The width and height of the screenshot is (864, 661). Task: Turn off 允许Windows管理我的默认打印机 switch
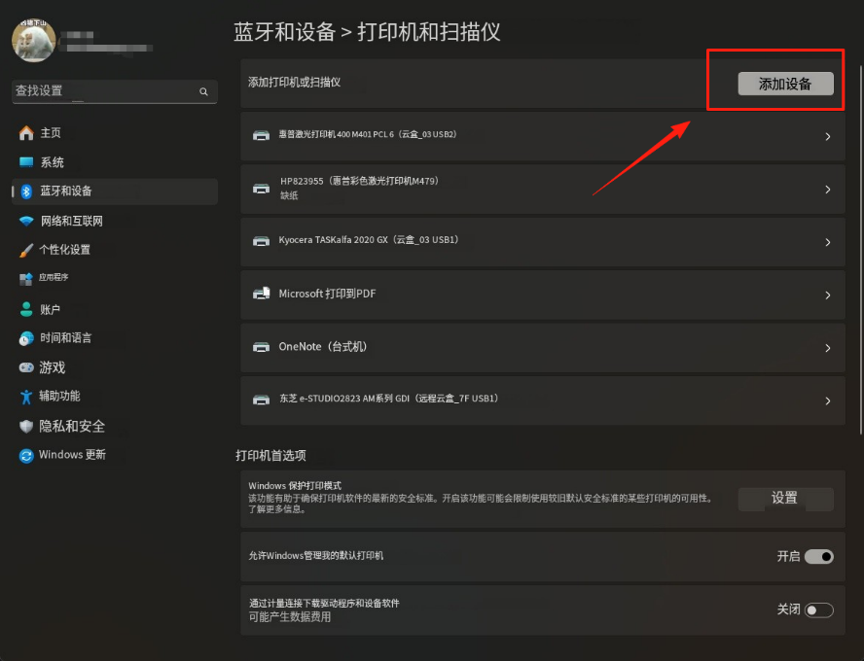pos(819,556)
